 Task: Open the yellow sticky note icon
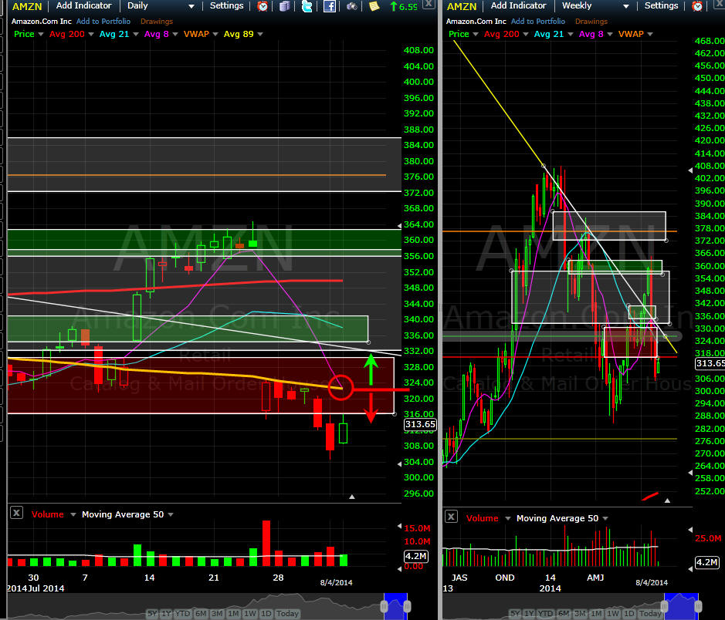click(x=374, y=6)
